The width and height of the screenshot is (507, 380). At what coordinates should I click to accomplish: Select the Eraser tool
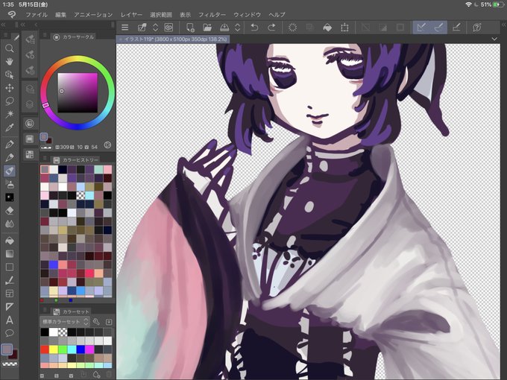[10, 211]
